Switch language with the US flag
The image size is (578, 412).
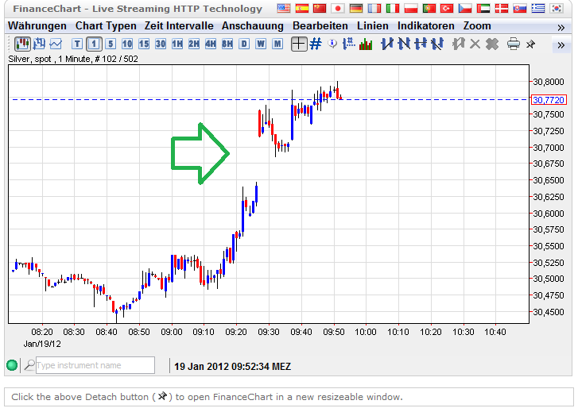coord(284,8)
